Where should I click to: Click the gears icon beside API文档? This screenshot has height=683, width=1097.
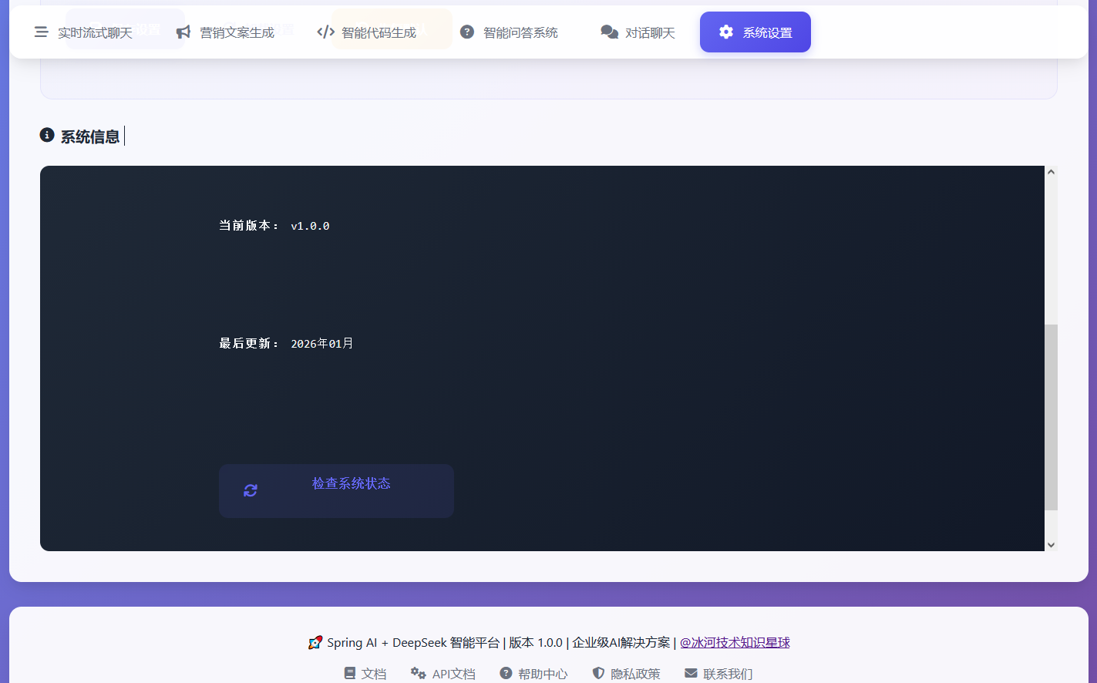pyautogui.click(x=419, y=673)
